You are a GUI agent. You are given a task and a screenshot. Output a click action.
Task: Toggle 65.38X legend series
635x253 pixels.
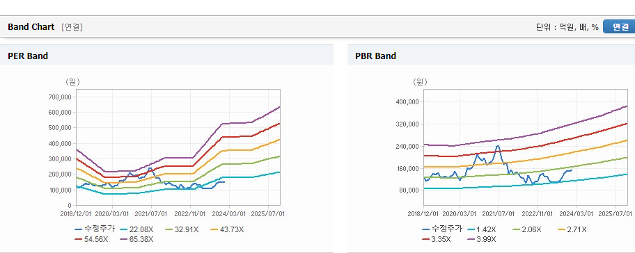tap(137, 239)
